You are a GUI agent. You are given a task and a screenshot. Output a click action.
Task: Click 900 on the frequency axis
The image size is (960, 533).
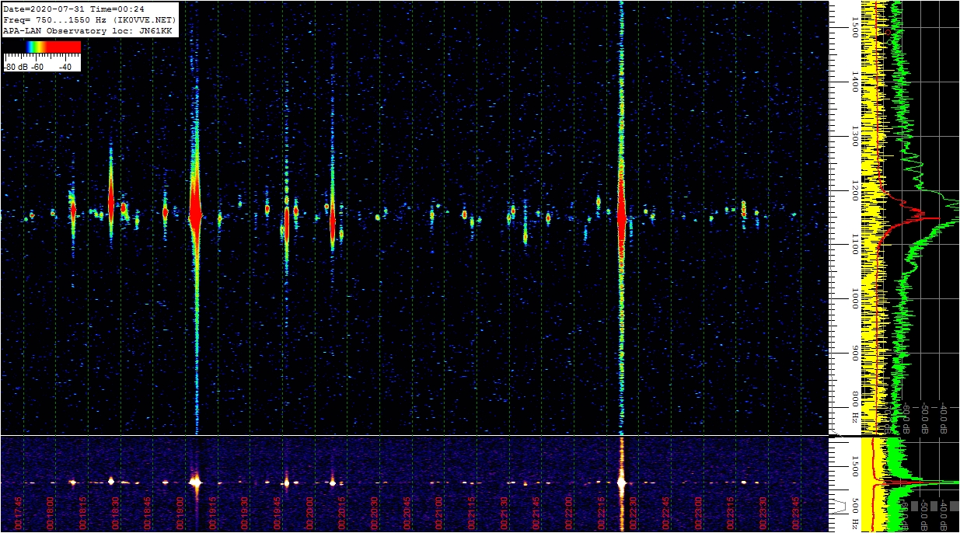tap(854, 354)
